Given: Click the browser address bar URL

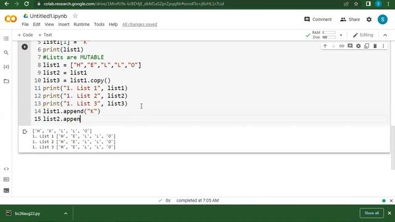Looking at the screenshot, I should click(133, 4).
